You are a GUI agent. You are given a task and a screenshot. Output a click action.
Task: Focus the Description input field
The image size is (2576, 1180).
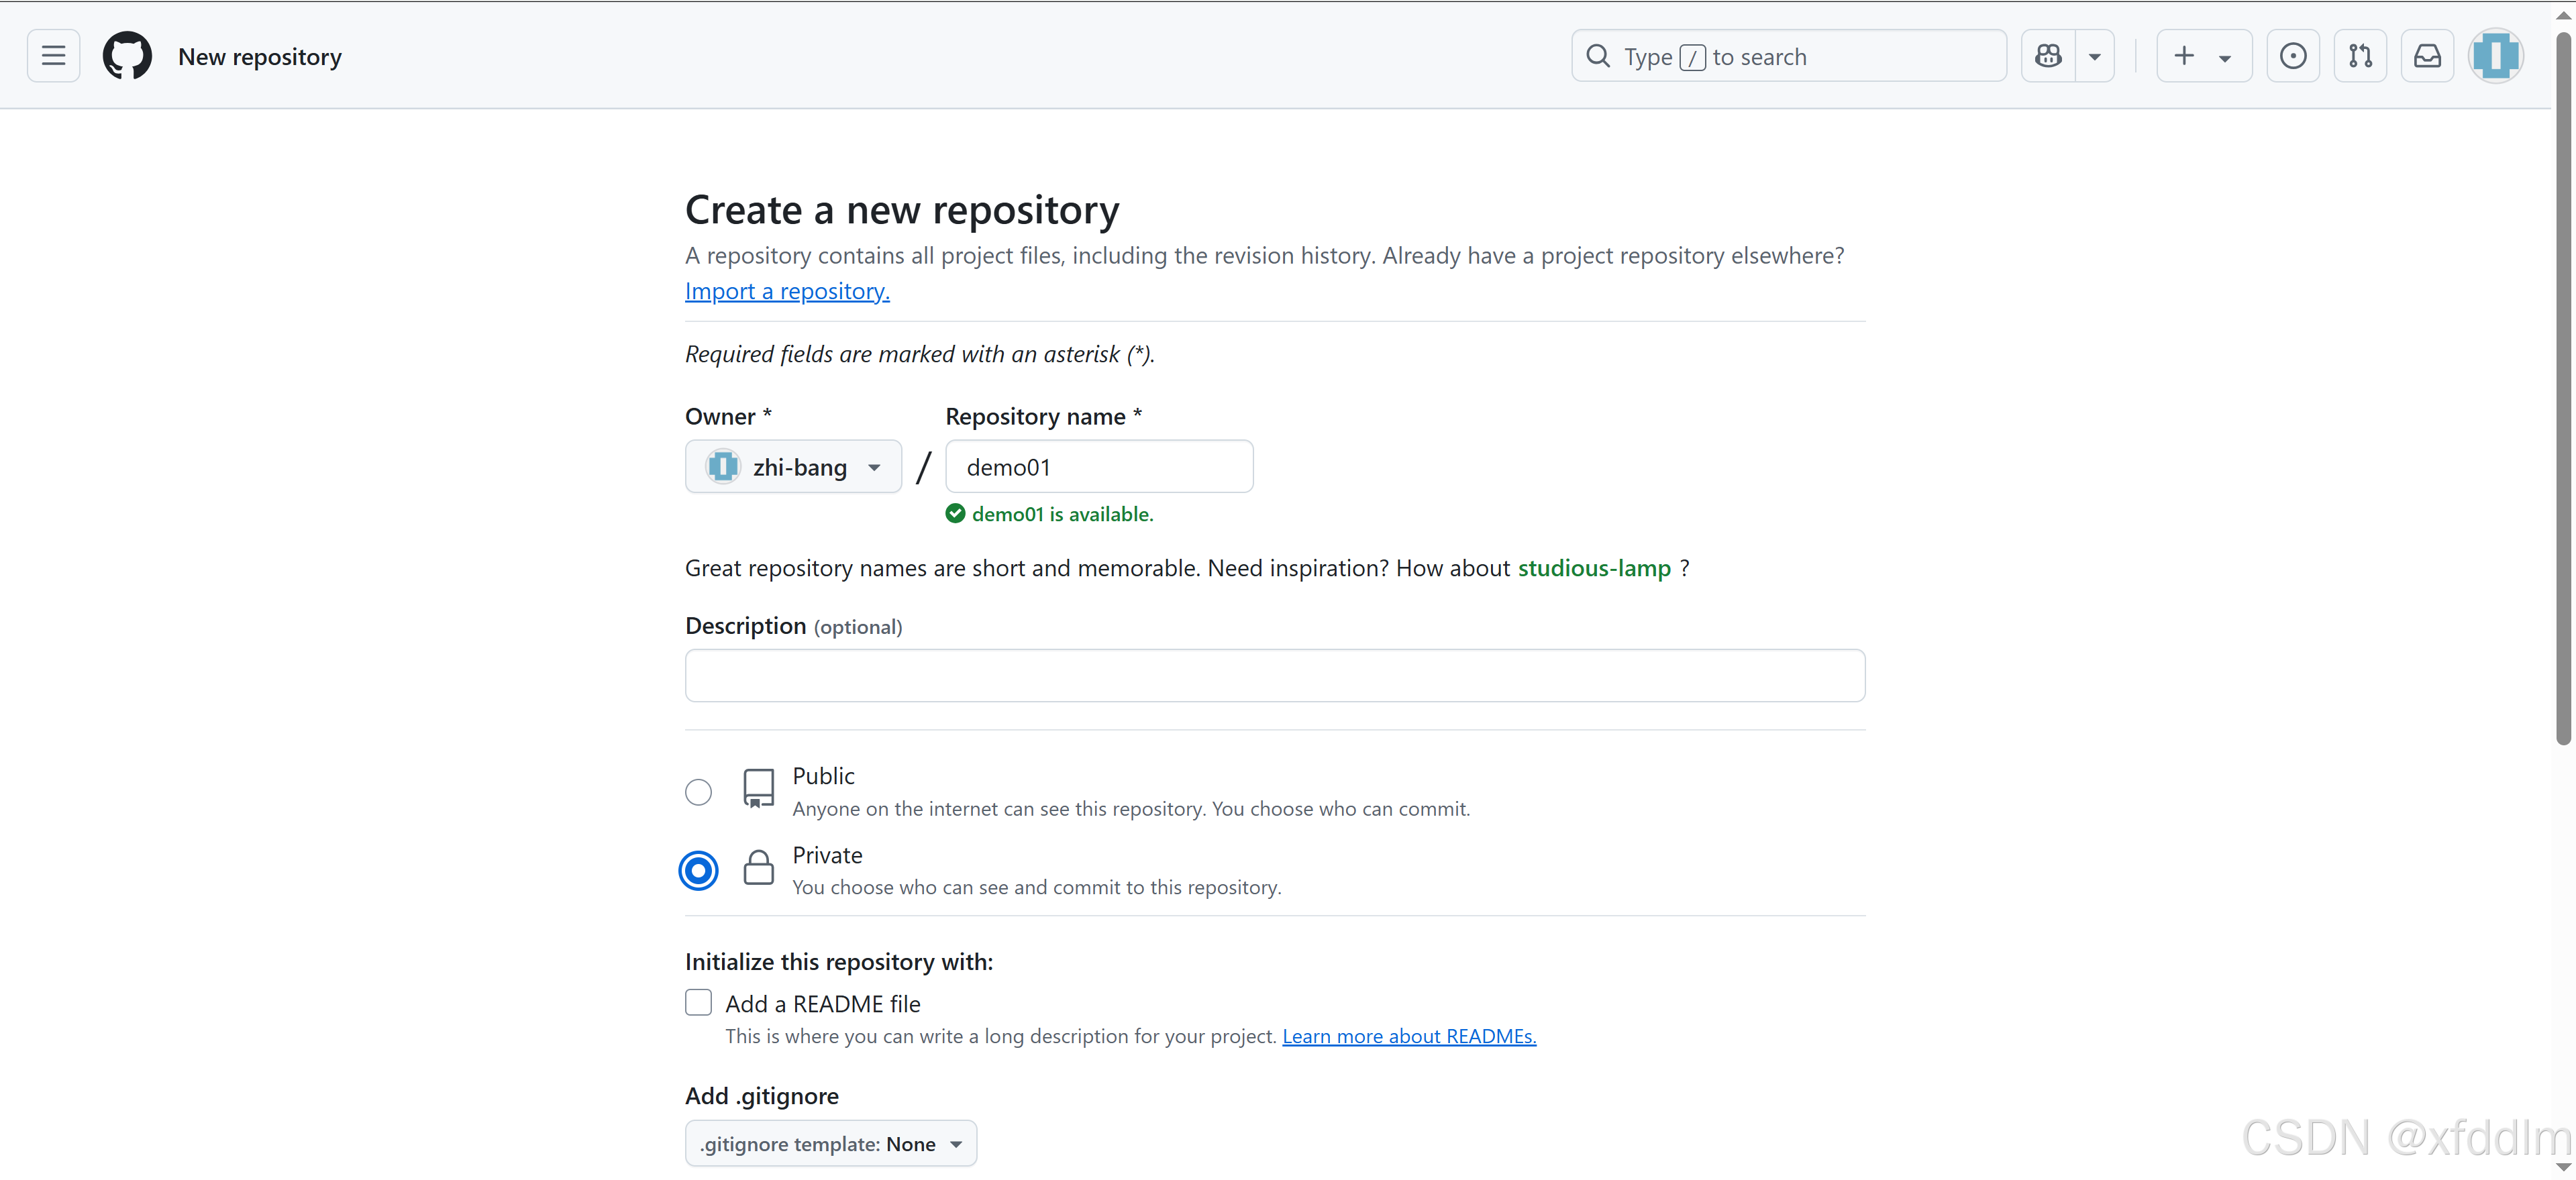click(x=1275, y=676)
